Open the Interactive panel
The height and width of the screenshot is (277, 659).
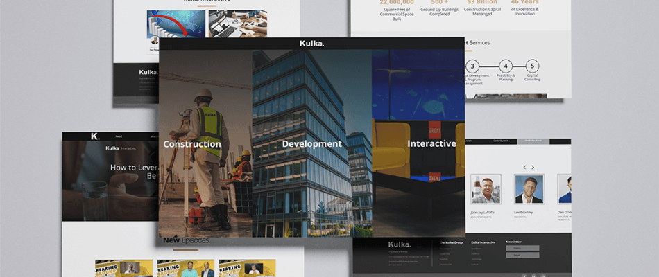tap(431, 144)
